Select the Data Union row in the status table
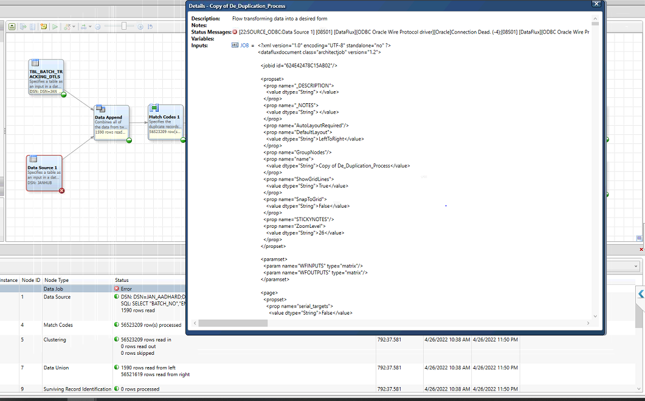Viewport: 645px width, 401px height. coord(55,367)
